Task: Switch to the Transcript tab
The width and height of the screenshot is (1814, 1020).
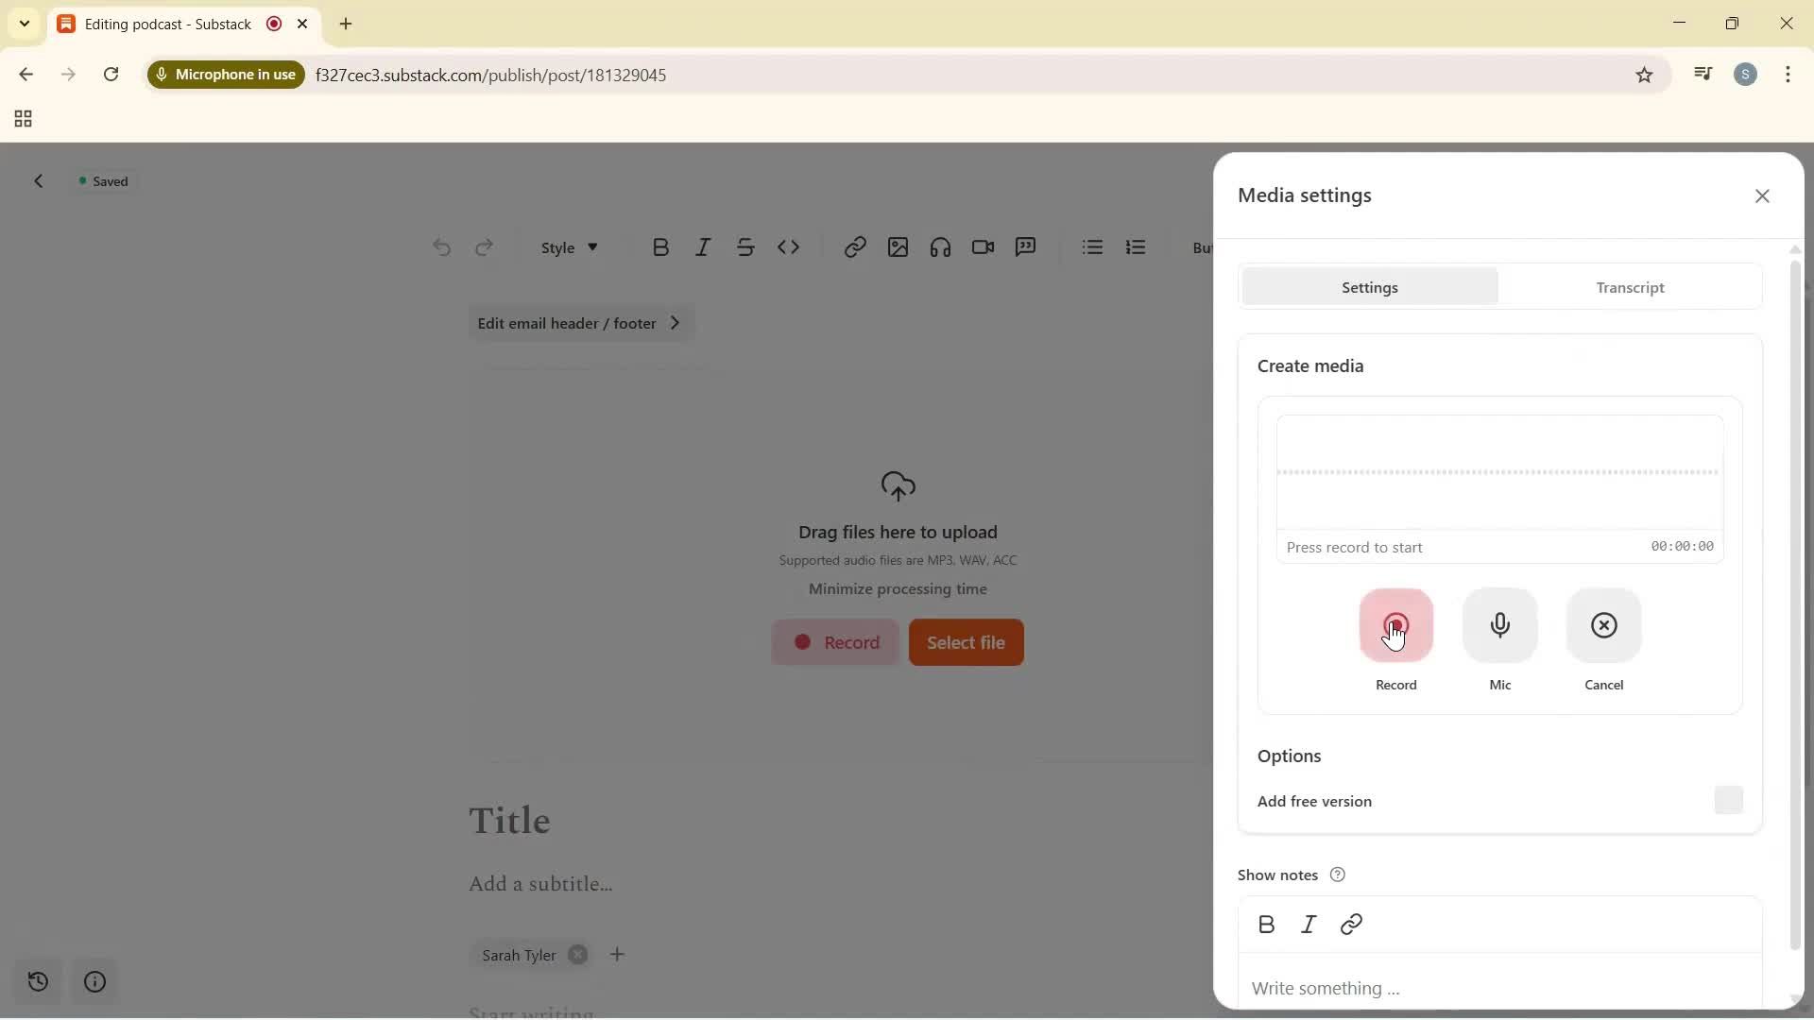Action: [1631, 287]
